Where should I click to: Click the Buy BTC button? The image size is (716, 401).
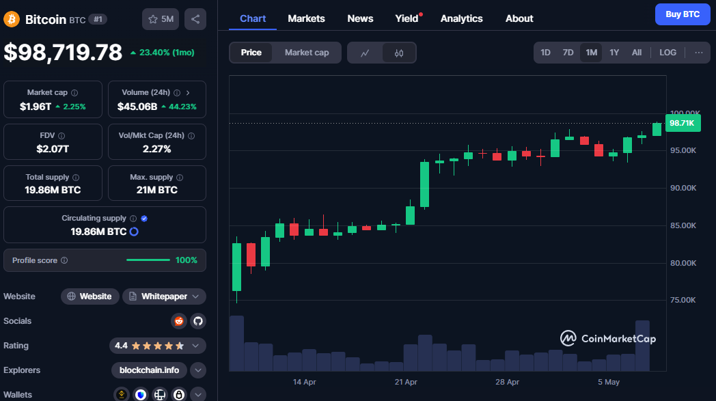[x=682, y=14]
